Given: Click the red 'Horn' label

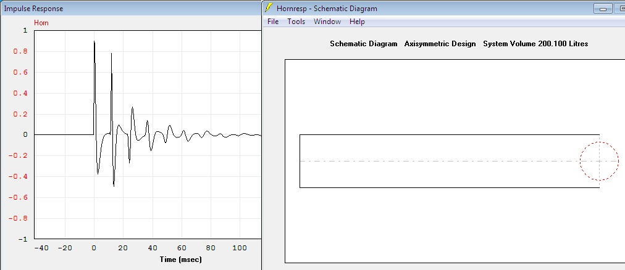Looking at the screenshot, I should 41,23.
